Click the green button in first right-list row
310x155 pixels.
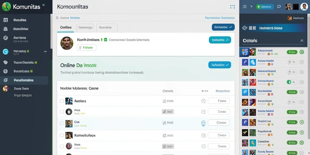[292, 52]
